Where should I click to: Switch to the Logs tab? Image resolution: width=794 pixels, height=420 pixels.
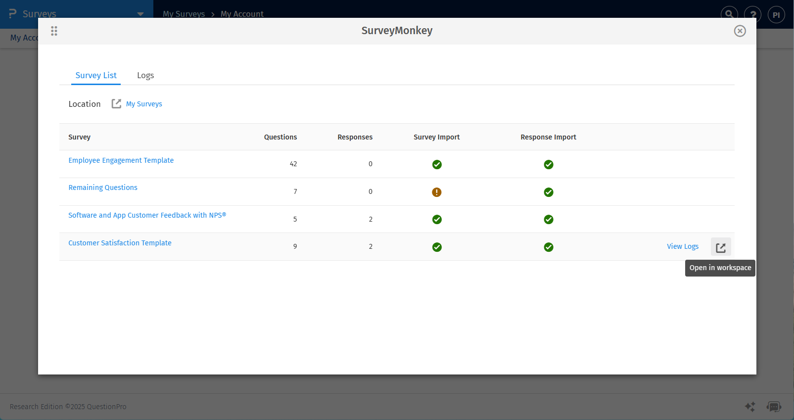click(145, 75)
